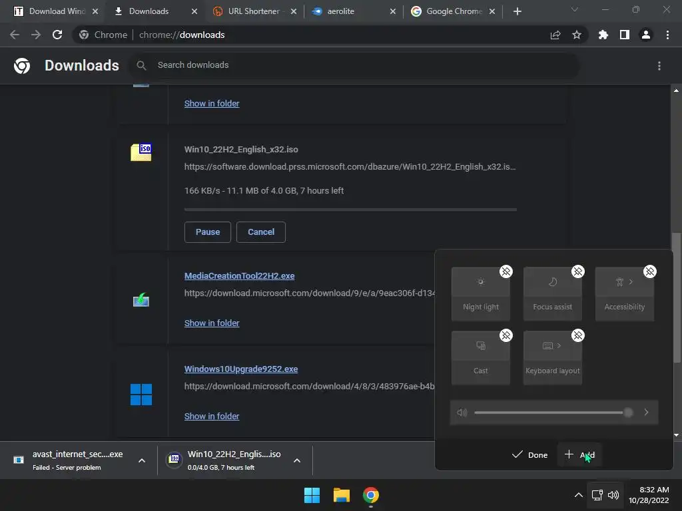Open the clock and date flyout
The image size is (682, 511).
pyautogui.click(x=649, y=495)
